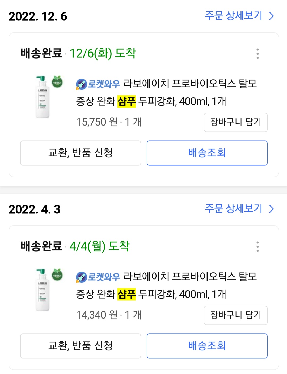287x374 pixels.
Task: Tap the vegan badge on April order image
Action: coord(57,275)
